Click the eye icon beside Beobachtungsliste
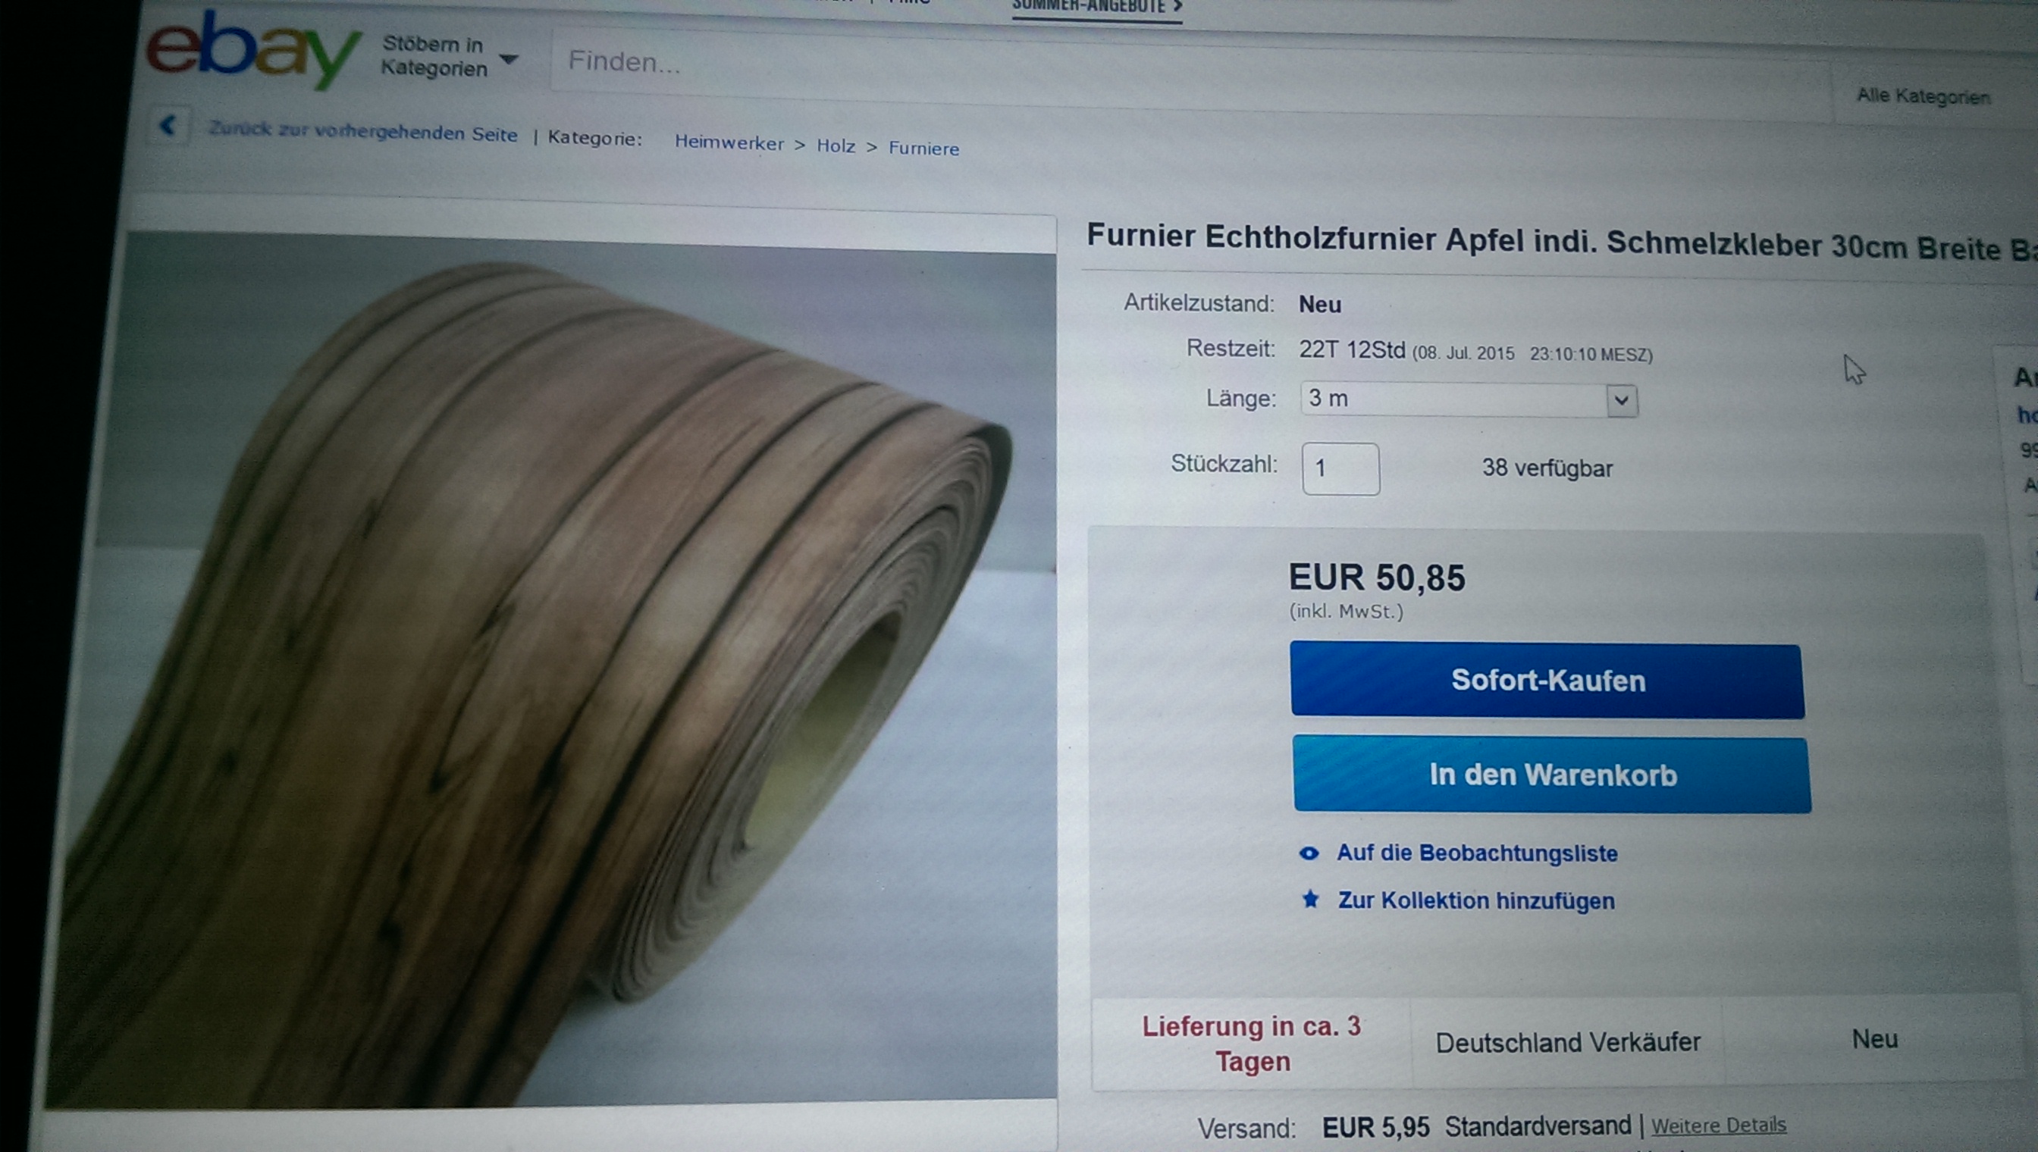Viewport: 2038px width, 1152px height. 1309,853
